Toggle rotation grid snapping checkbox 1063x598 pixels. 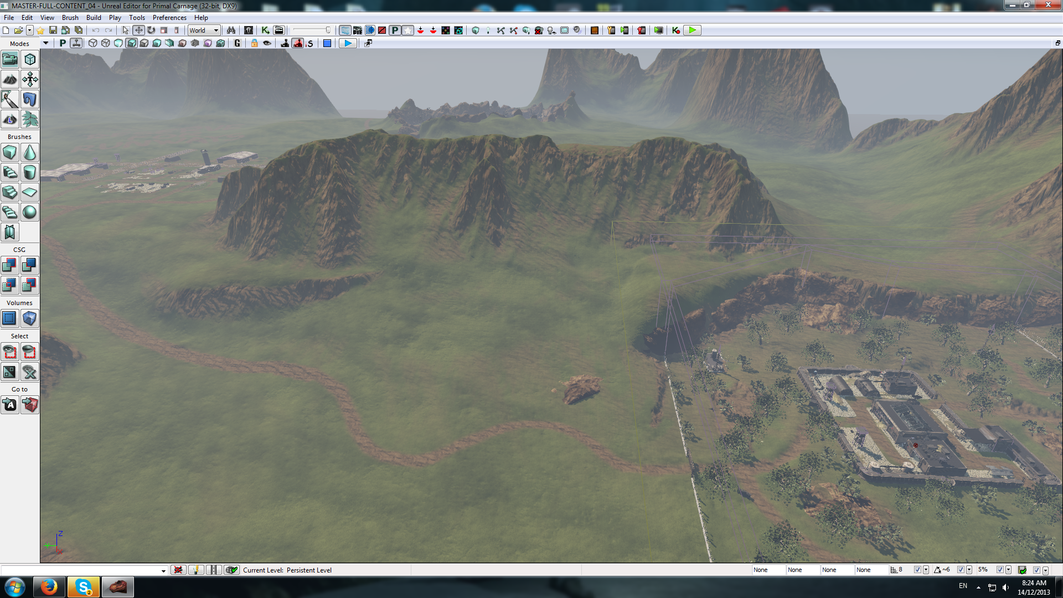pos(961,570)
